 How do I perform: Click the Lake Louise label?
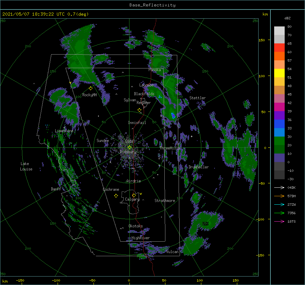[x=26, y=166]
